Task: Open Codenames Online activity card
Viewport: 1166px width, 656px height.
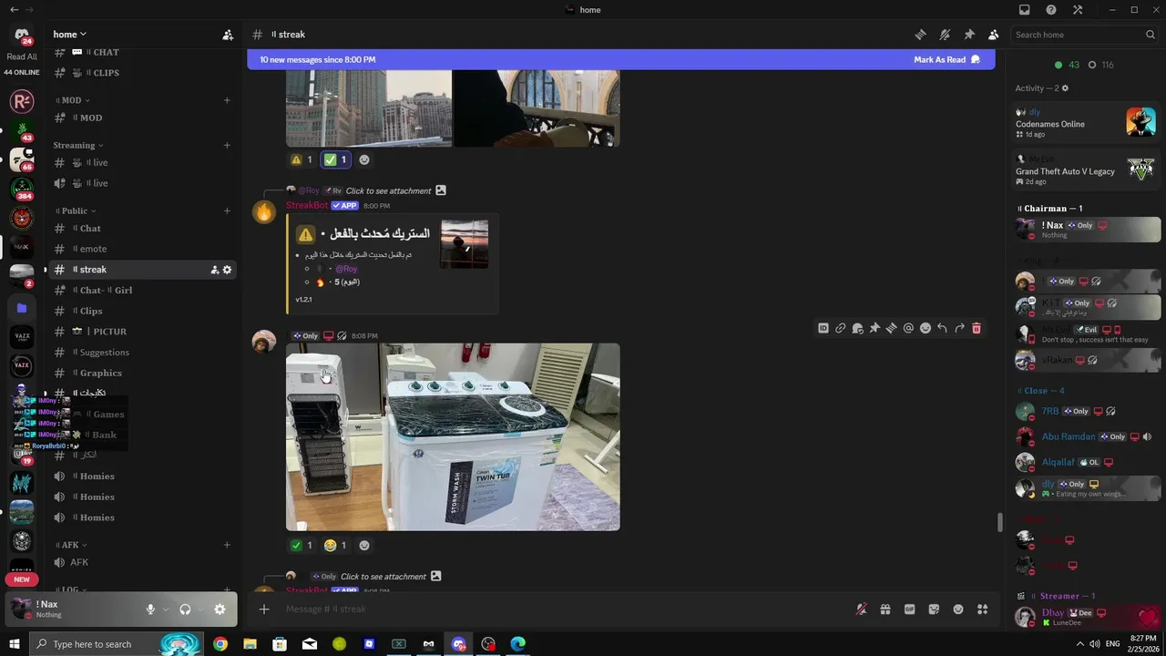Action: coord(1087,122)
